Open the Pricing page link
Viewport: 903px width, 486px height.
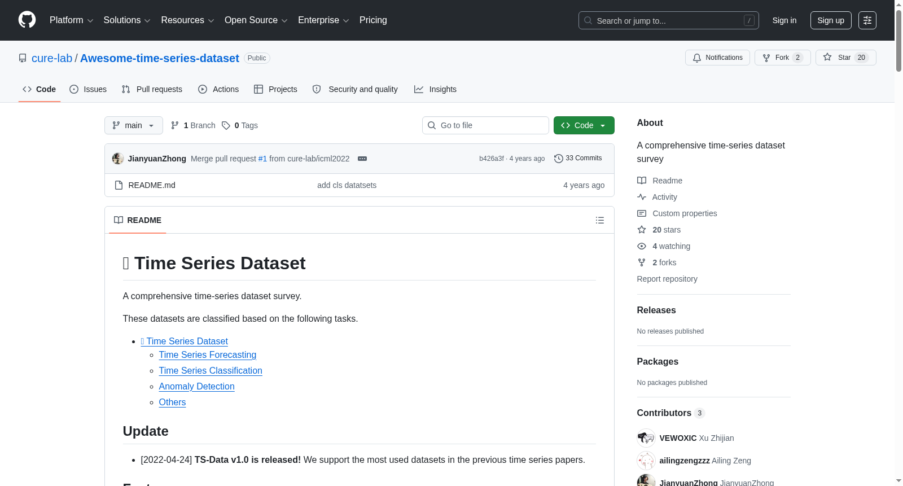tap(373, 20)
